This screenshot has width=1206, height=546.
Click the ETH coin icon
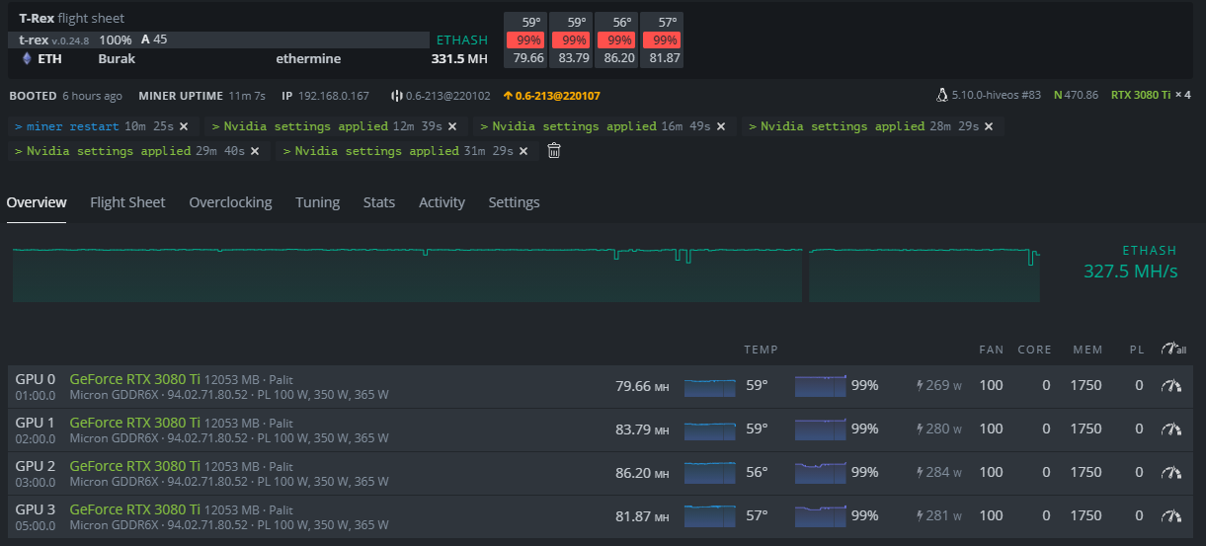(x=27, y=59)
